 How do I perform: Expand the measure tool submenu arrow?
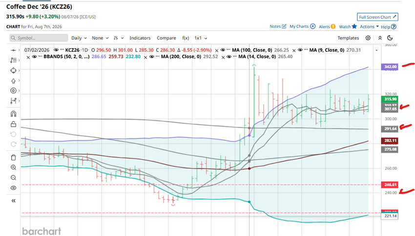[19, 100]
